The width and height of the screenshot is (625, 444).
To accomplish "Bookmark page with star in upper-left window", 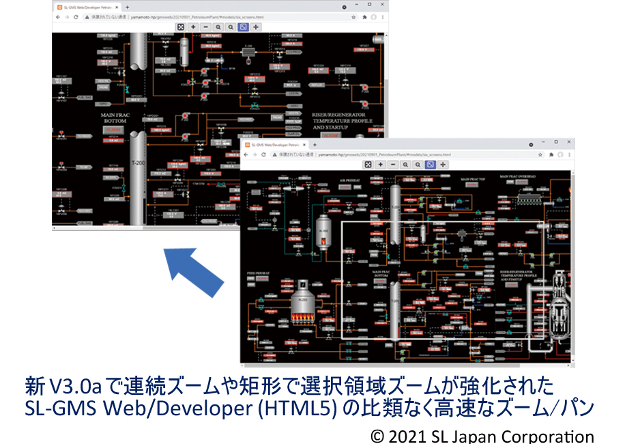I will [x=353, y=17].
